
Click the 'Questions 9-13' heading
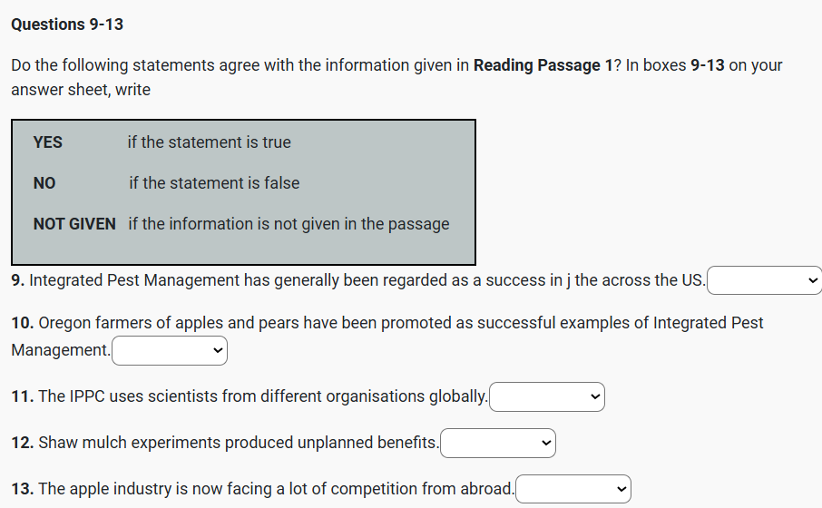click(x=67, y=24)
